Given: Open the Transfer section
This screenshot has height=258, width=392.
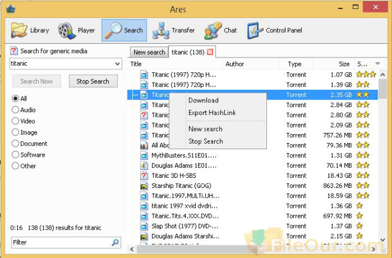Looking at the screenshot, I should [173, 31].
